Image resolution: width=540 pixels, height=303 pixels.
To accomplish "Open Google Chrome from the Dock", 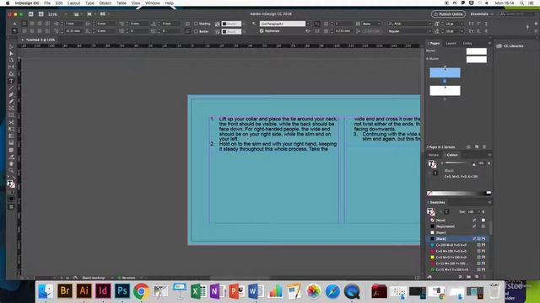I will (141, 291).
